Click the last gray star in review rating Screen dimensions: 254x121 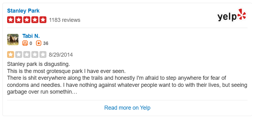click(43, 54)
